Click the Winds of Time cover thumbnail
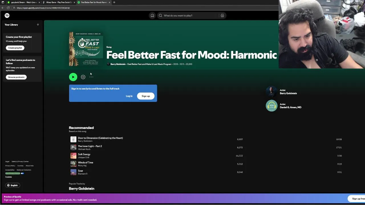This screenshot has width=365, height=205. point(73,164)
